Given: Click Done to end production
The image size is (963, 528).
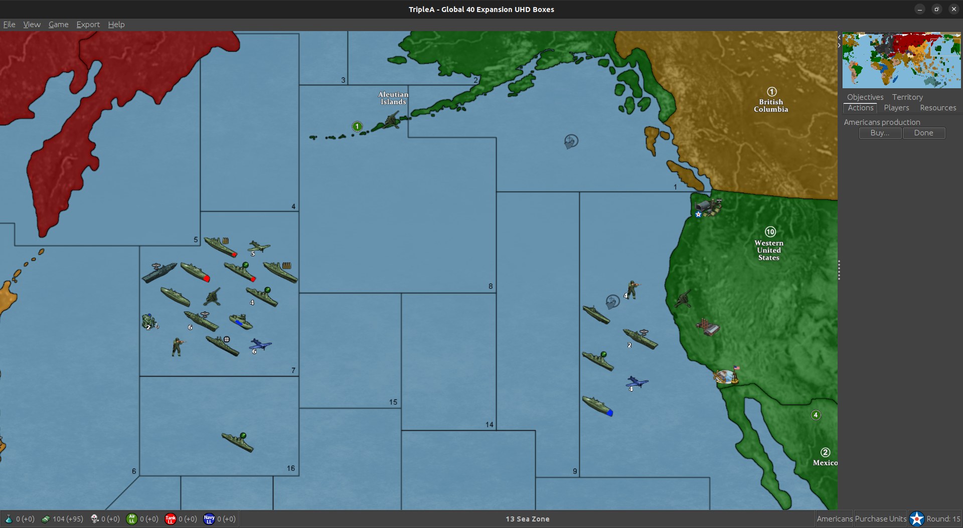Looking at the screenshot, I should tap(923, 133).
